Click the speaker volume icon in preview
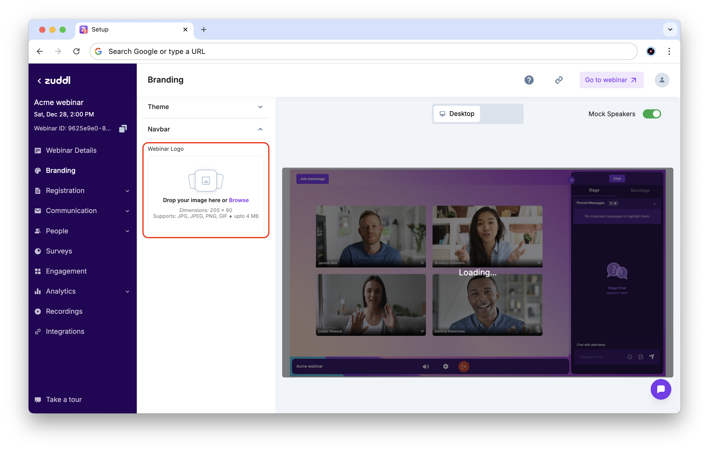The height and width of the screenshot is (451, 709). [x=426, y=366]
